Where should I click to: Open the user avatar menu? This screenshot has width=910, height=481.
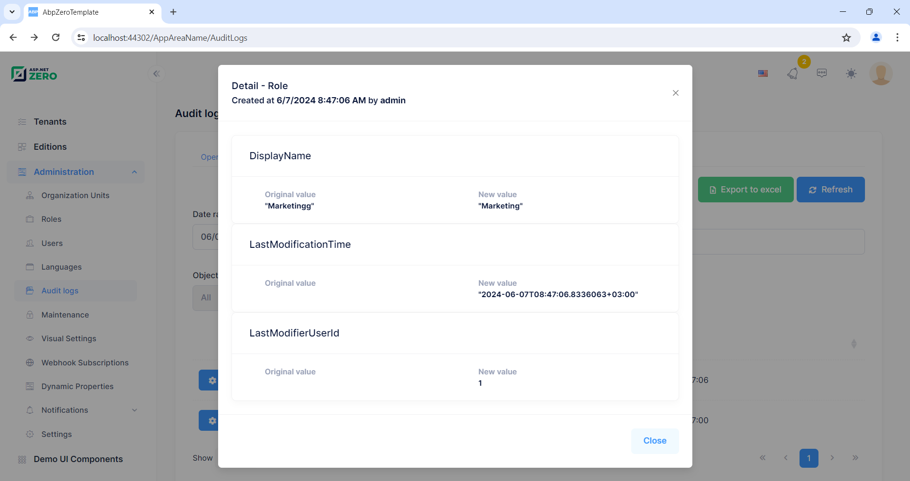point(881,73)
